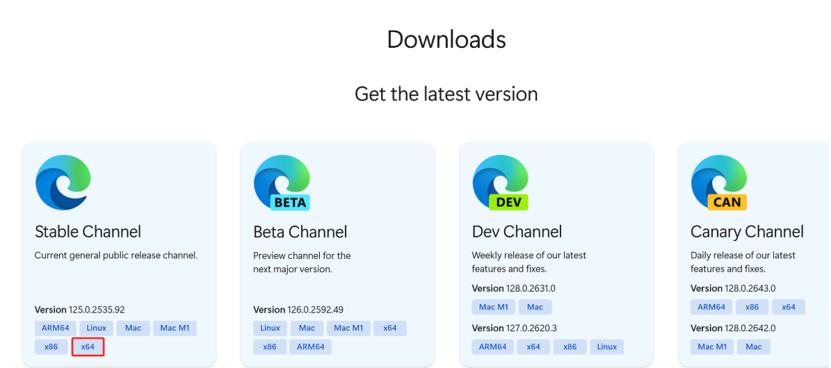Download Canary 128.0.2643.0 x64 build

pyautogui.click(x=789, y=307)
